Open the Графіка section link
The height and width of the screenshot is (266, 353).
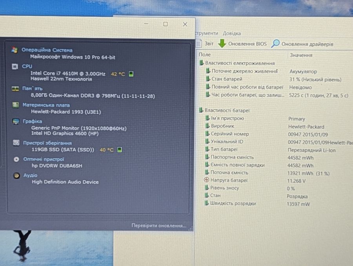tap(33, 121)
